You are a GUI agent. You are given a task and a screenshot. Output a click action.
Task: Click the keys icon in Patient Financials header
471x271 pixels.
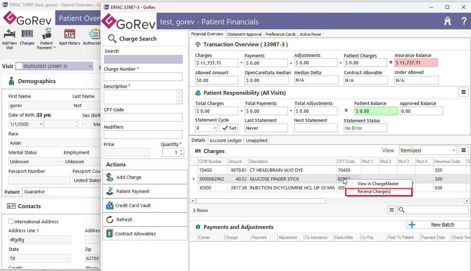pos(448,22)
